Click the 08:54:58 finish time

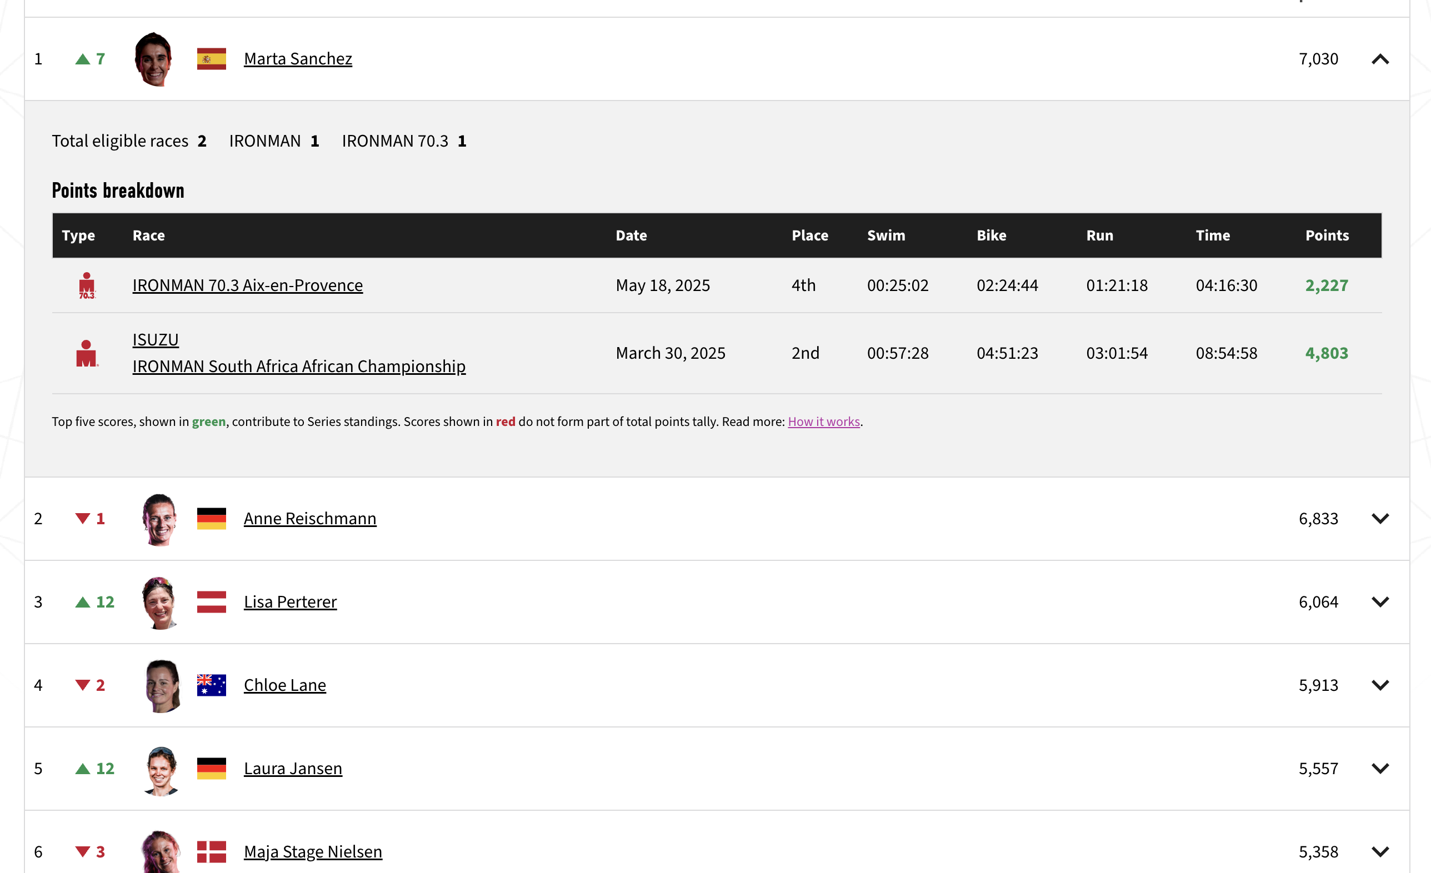click(x=1227, y=353)
